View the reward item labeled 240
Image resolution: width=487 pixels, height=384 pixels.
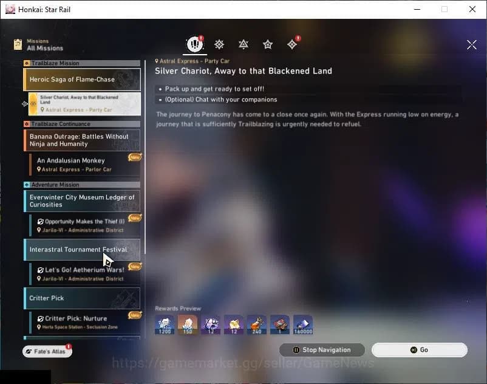256,324
